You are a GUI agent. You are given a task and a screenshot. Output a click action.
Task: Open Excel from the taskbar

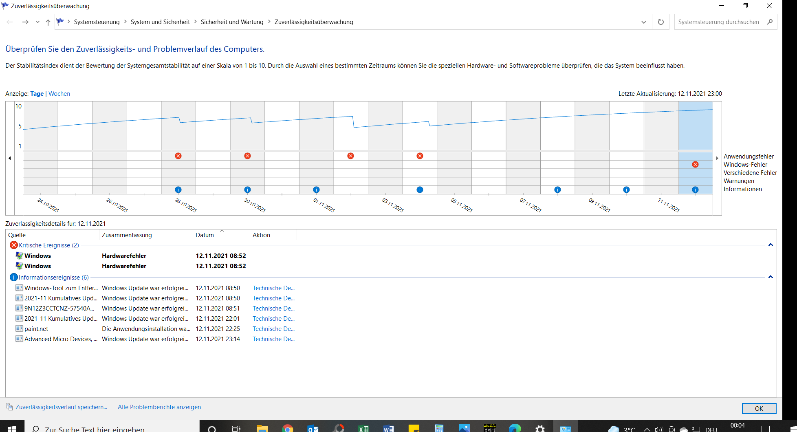pyautogui.click(x=363, y=428)
